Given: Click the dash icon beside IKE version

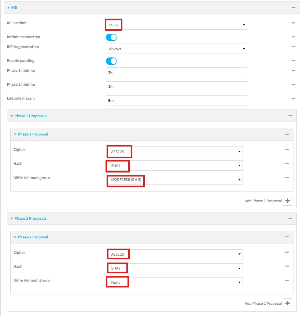Looking at the screenshot, I should tap(293, 23).
